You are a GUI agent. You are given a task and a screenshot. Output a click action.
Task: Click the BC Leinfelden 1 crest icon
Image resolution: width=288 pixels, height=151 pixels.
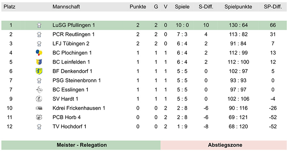point(39,62)
